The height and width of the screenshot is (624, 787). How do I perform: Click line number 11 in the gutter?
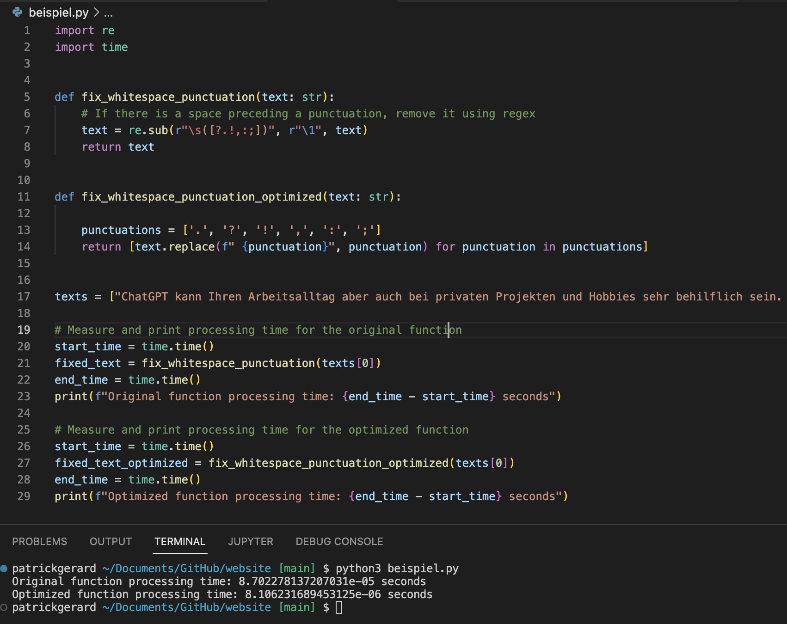point(24,197)
